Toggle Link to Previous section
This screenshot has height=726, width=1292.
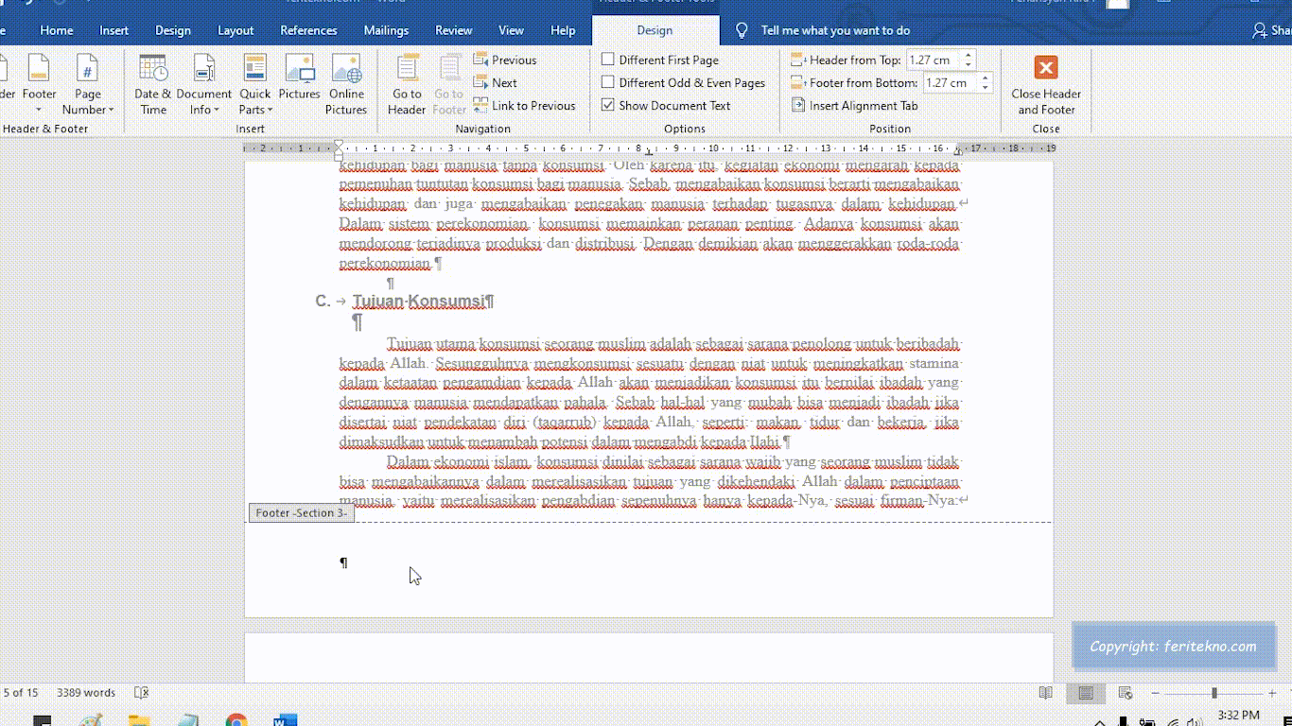524,105
